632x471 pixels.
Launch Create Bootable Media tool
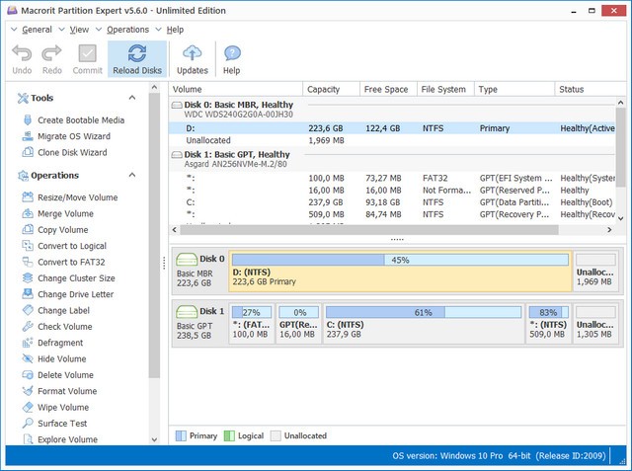pyautogui.click(x=80, y=120)
